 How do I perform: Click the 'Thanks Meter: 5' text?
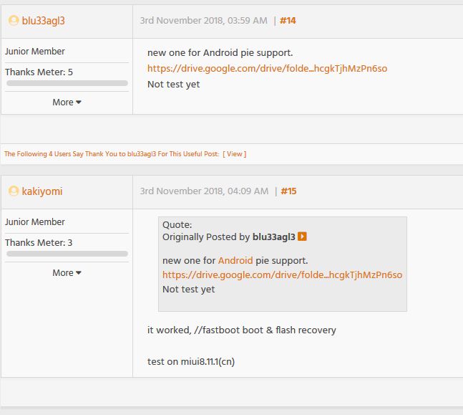click(x=39, y=72)
